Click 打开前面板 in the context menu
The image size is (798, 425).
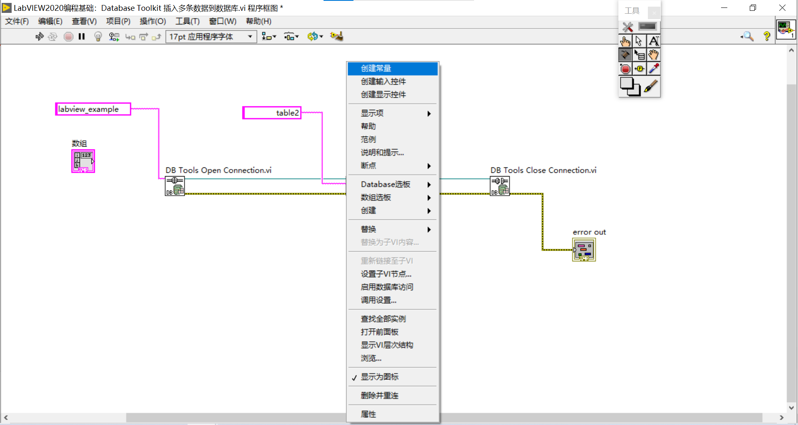[x=379, y=332]
